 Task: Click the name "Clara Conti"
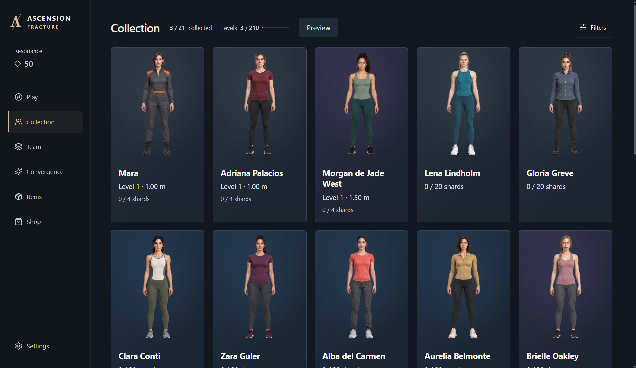(139, 356)
